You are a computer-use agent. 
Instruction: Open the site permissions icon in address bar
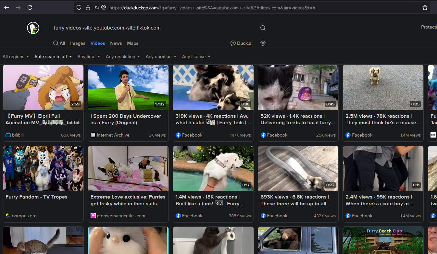[97, 7]
